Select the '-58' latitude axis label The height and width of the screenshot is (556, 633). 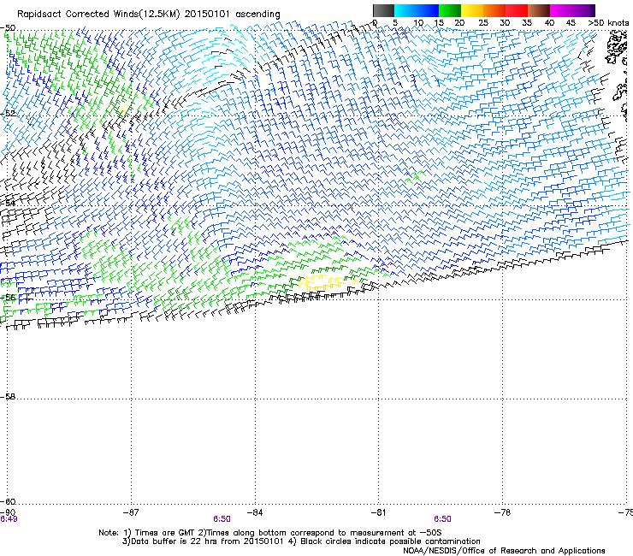(x=9, y=397)
